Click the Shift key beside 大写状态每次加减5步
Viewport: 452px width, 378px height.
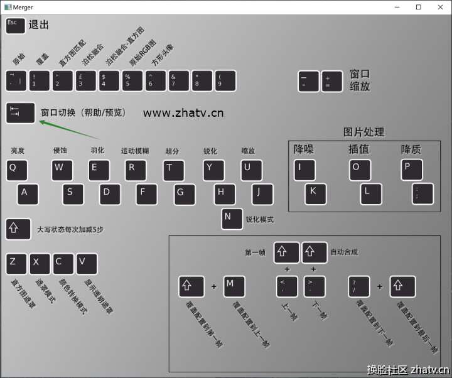click(x=18, y=229)
